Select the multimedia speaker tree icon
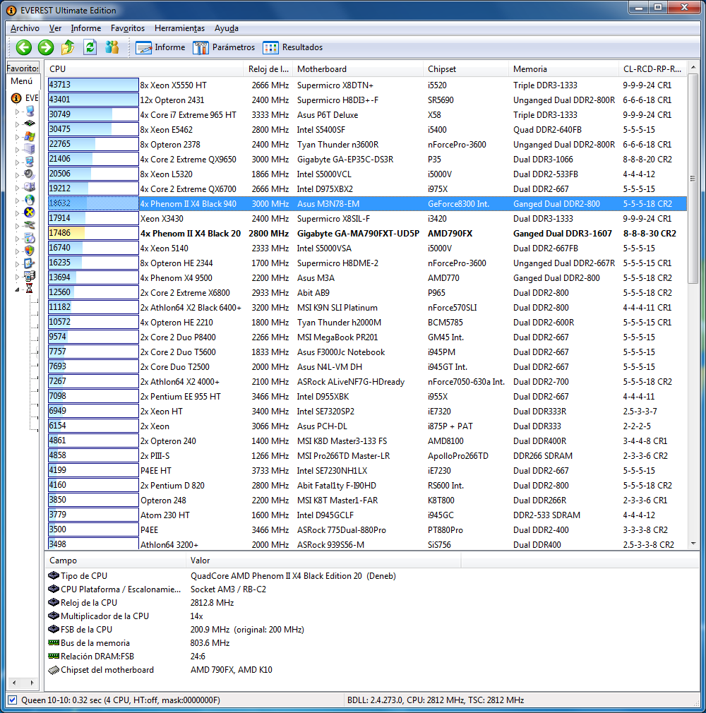The height and width of the screenshot is (713, 706). [x=30, y=174]
